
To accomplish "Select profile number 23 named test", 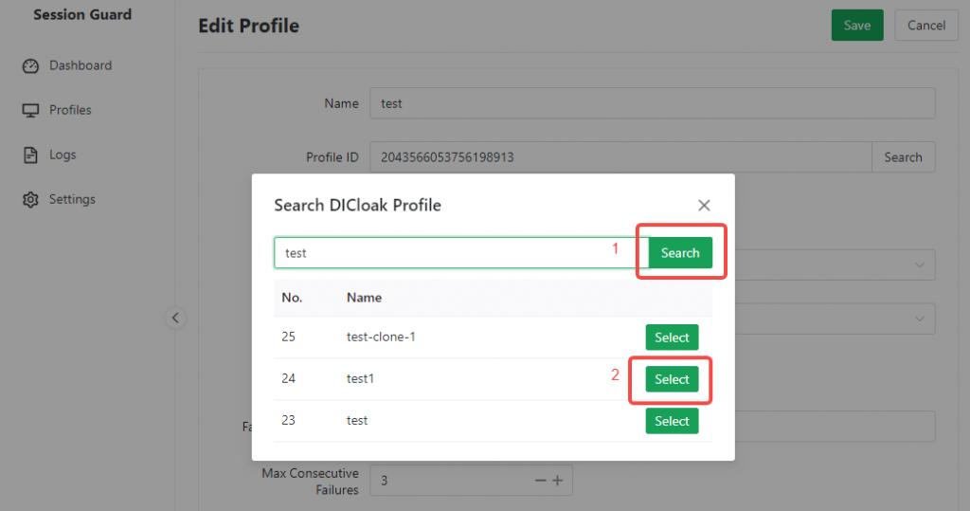I will (672, 421).
